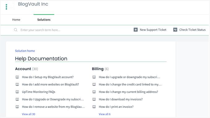Open Check Ticket Status

point(192,30)
